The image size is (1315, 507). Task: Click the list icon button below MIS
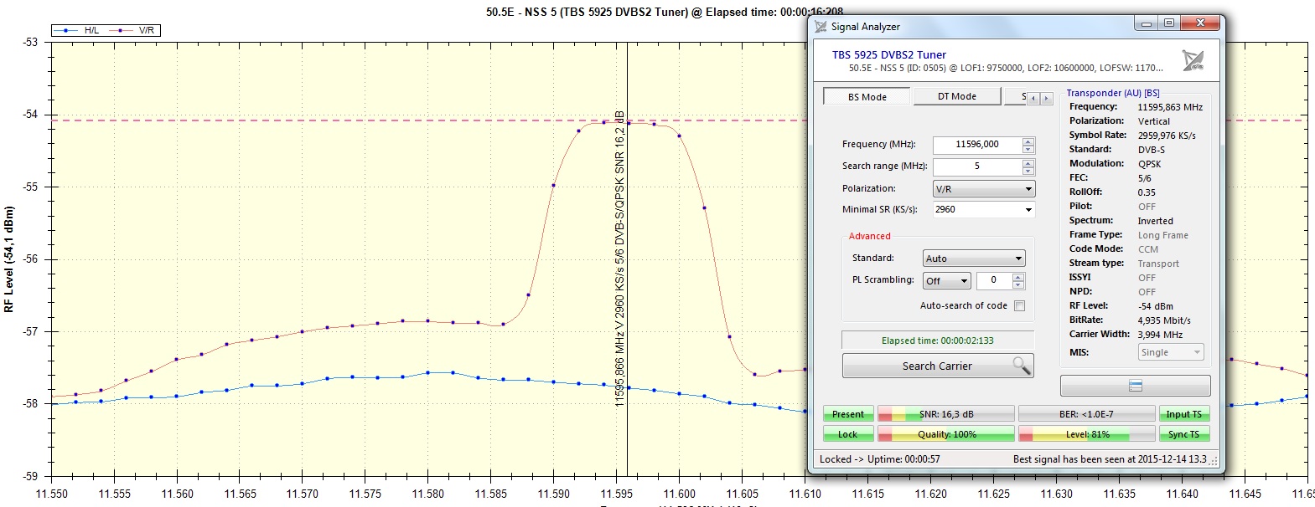point(1135,386)
